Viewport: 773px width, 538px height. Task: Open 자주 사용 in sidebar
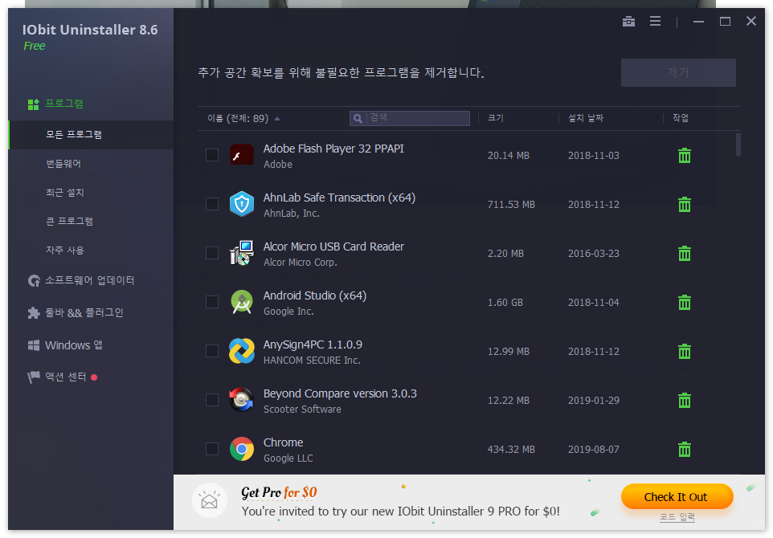(65, 251)
